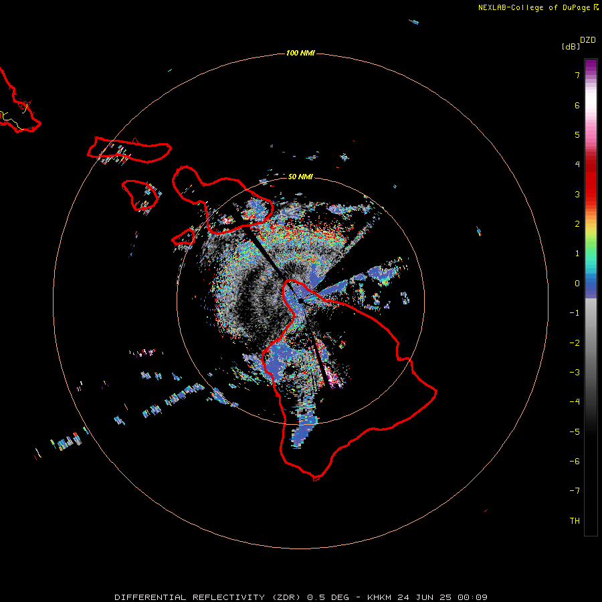Click the -3 tick label on color scale
602x602 pixels.
point(575,373)
